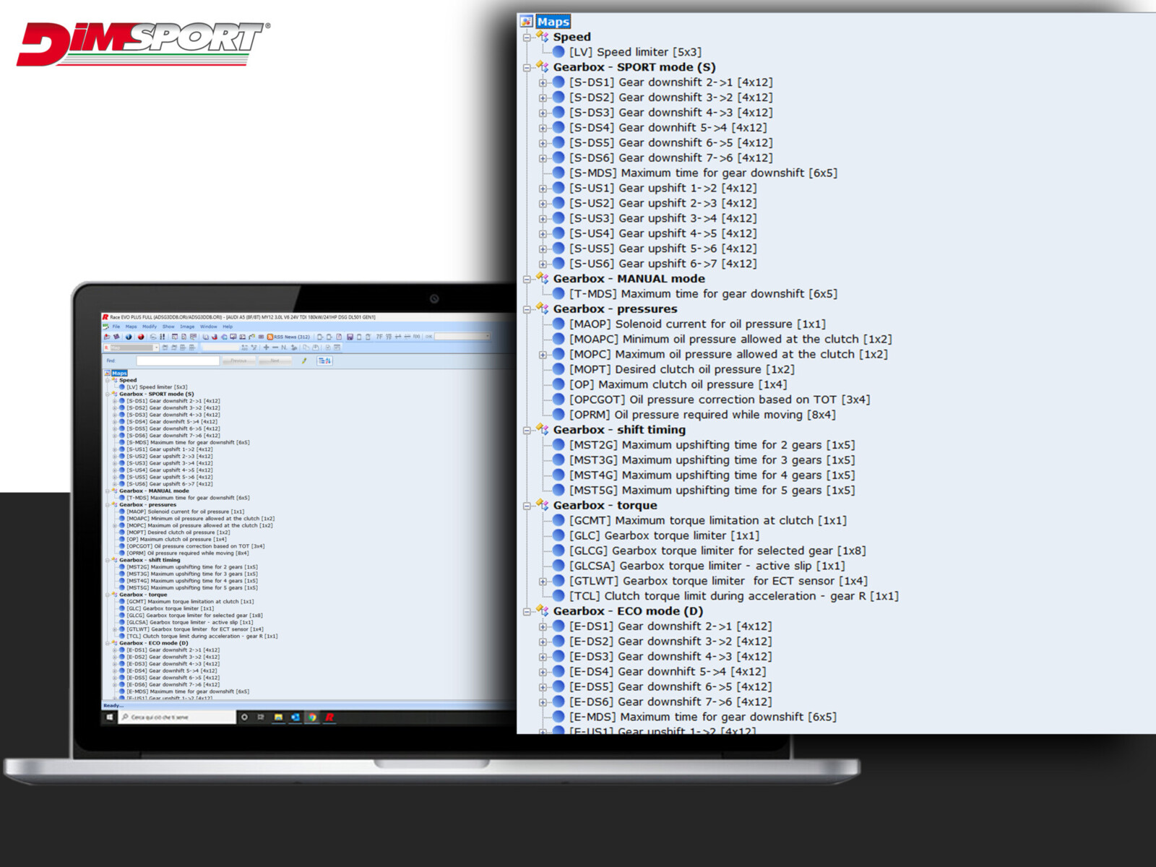Click the yellow highlighter icon beside Next
The height and width of the screenshot is (867, 1156).
[x=304, y=361]
